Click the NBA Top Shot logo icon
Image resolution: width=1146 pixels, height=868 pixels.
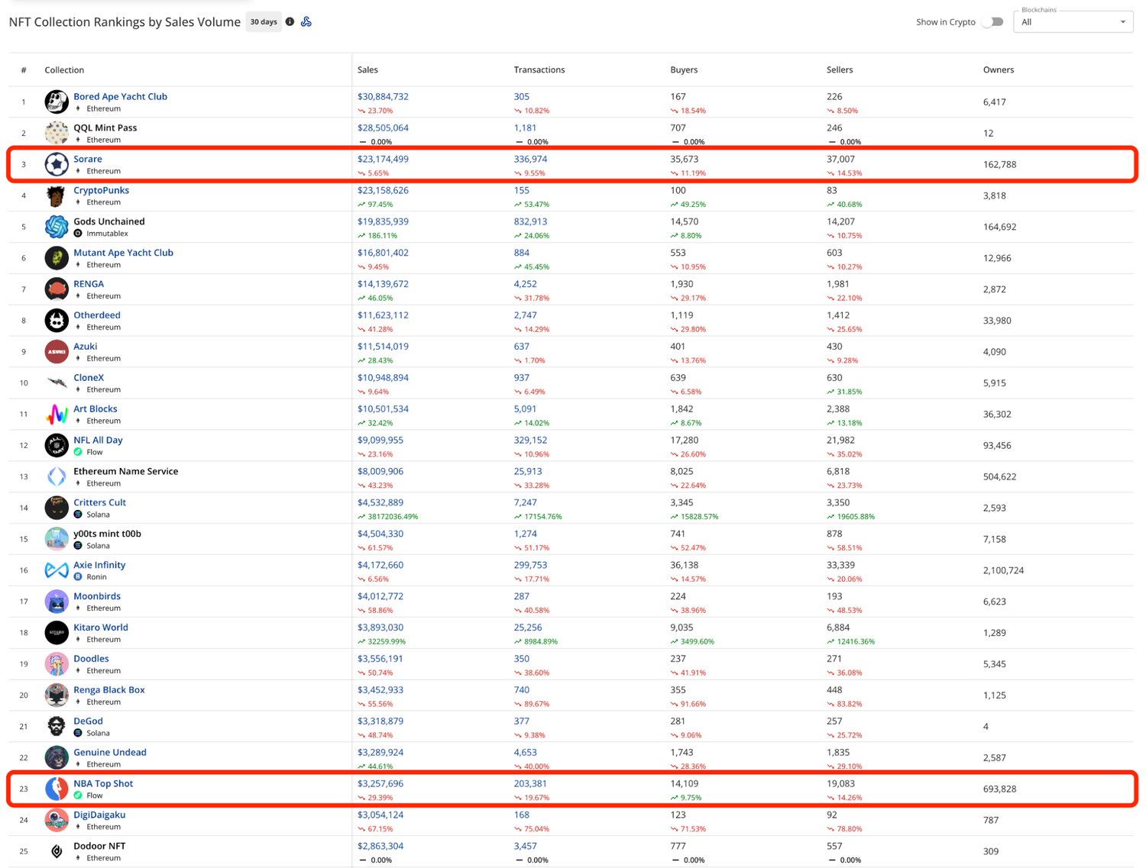click(x=57, y=789)
